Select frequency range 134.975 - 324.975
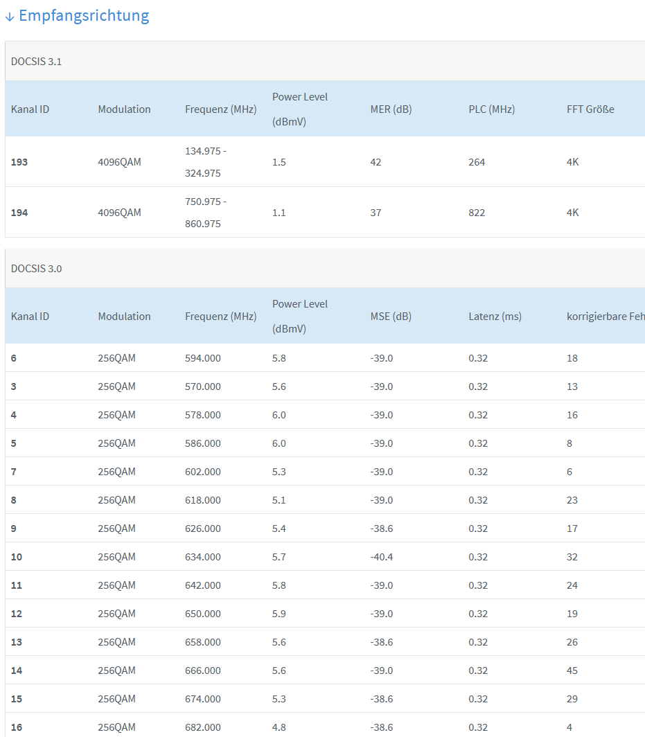This screenshot has width=645, height=737. point(206,162)
